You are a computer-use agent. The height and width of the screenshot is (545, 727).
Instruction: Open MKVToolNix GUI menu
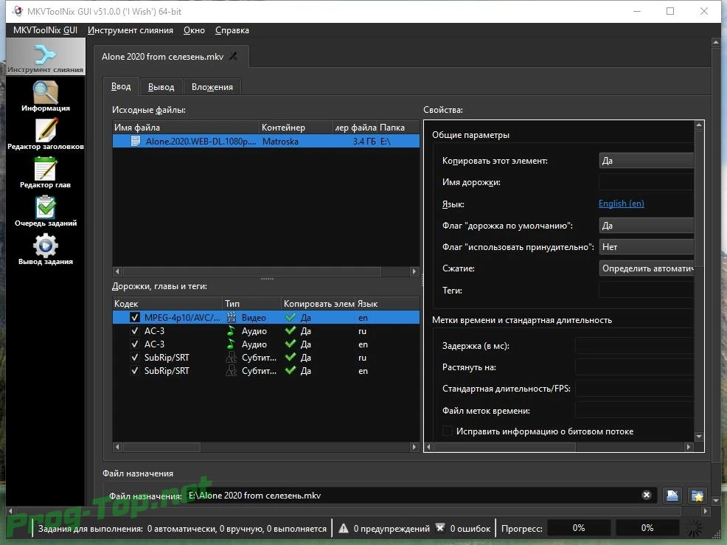46,30
